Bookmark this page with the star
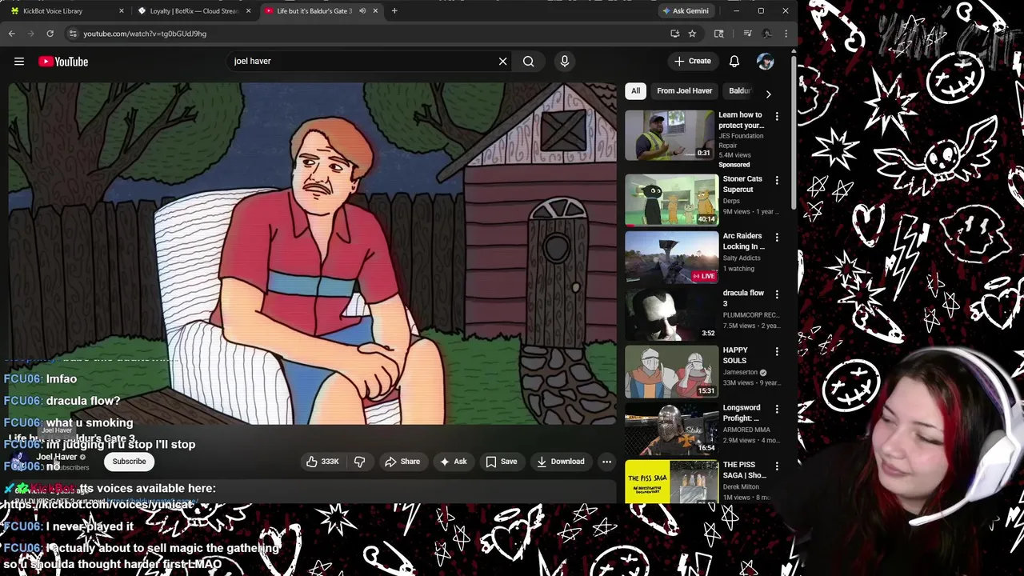1024x576 pixels. click(692, 34)
